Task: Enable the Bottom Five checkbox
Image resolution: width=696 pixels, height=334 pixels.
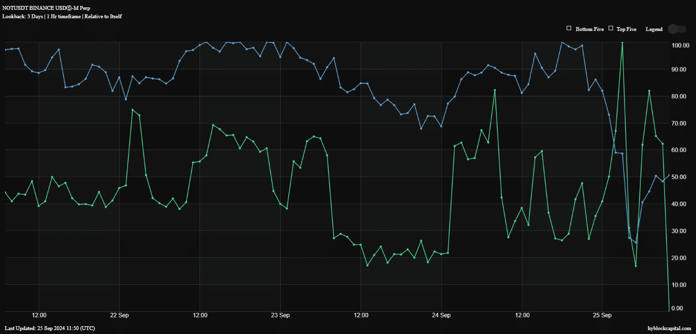Action: pos(569,29)
